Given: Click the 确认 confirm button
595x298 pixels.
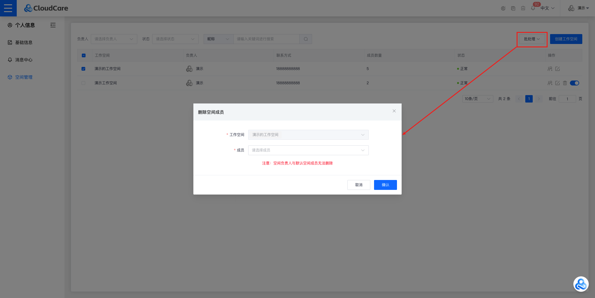Looking at the screenshot, I should pyautogui.click(x=385, y=185).
